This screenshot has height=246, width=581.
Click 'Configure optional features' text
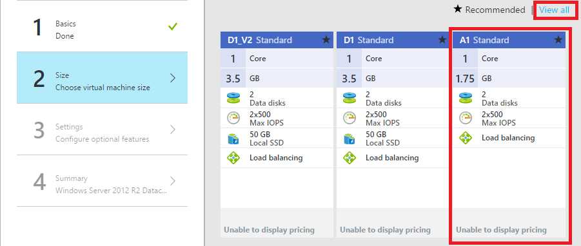click(103, 140)
